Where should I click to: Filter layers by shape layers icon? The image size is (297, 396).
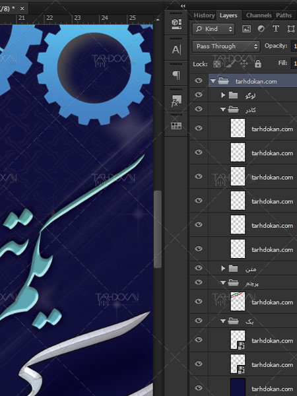point(290,29)
